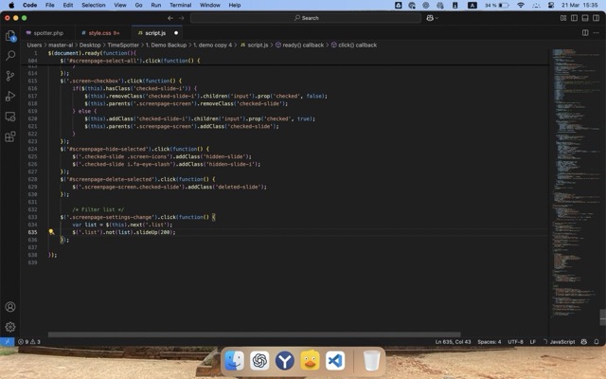The image size is (606, 379).
Task: Open the Explorer view in activity bar
Action: 10,36
